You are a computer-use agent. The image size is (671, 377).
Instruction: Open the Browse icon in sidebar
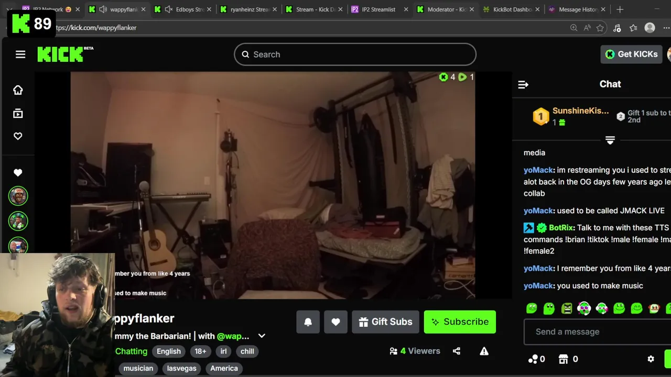click(x=18, y=113)
